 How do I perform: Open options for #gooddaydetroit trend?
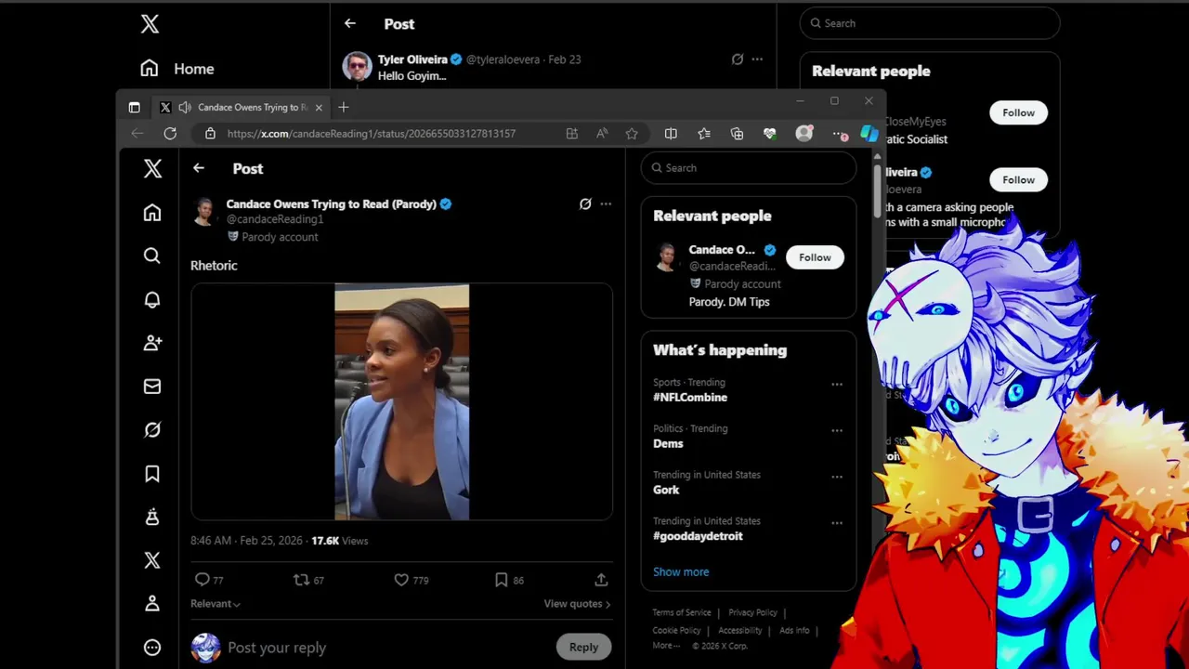pos(837,523)
